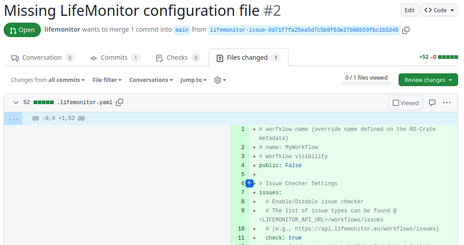The height and width of the screenshot is (245, 464).
Task: Open the lifemonitor user profile link
Action: click(62, 29)
